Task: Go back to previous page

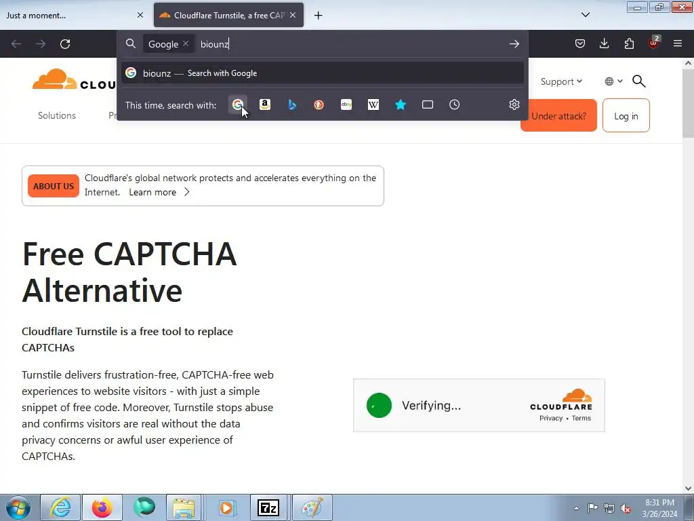Action: coord(16,44)
